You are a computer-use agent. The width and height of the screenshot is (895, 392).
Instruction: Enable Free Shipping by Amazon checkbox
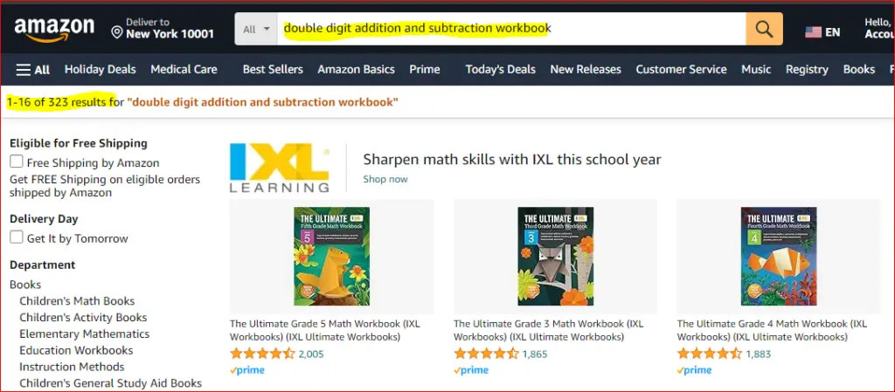(17, 162)
